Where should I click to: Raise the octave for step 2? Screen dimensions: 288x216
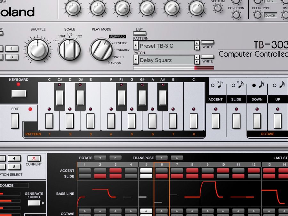click(100, 211)
